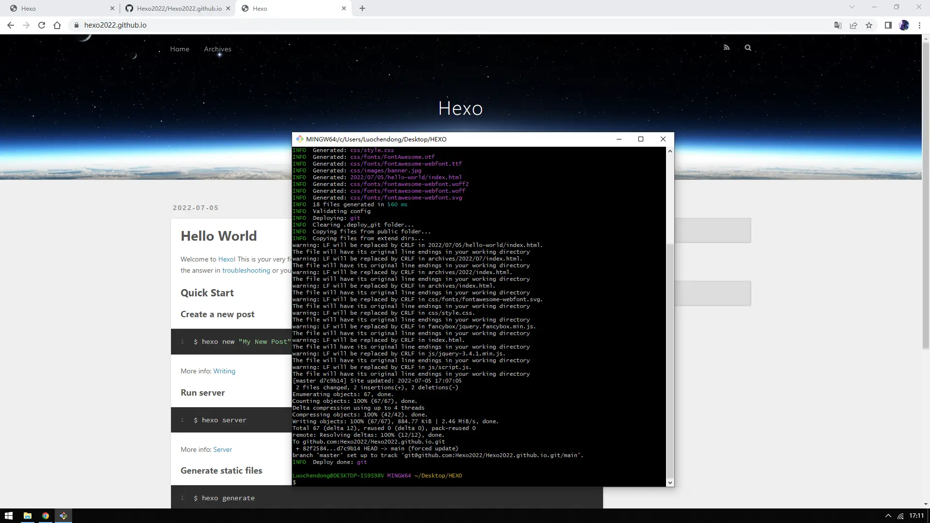This screenshot has height=523, width=930.
Task: Click the 'Create a new post' heading
Action: pyautogui.click(x=217, y=314)
